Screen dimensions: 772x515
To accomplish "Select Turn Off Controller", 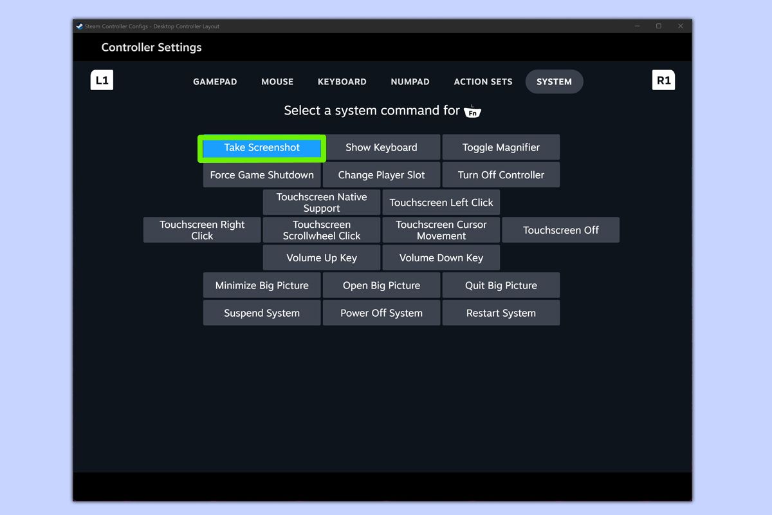I will 501,174.
